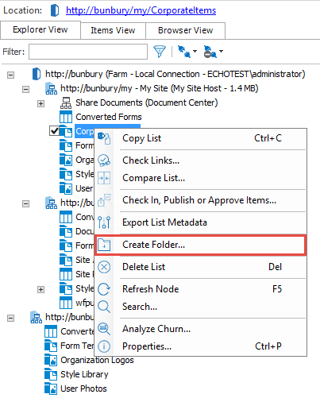Click the disconnect icon in filter bar
320x402 pixels.
pyautogui.click(x=210, y=52)
